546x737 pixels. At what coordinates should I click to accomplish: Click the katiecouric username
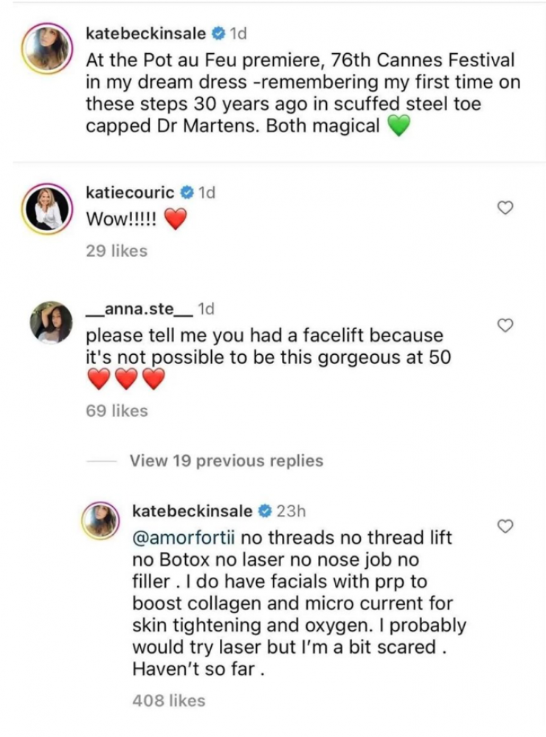(x=131, y=193)
